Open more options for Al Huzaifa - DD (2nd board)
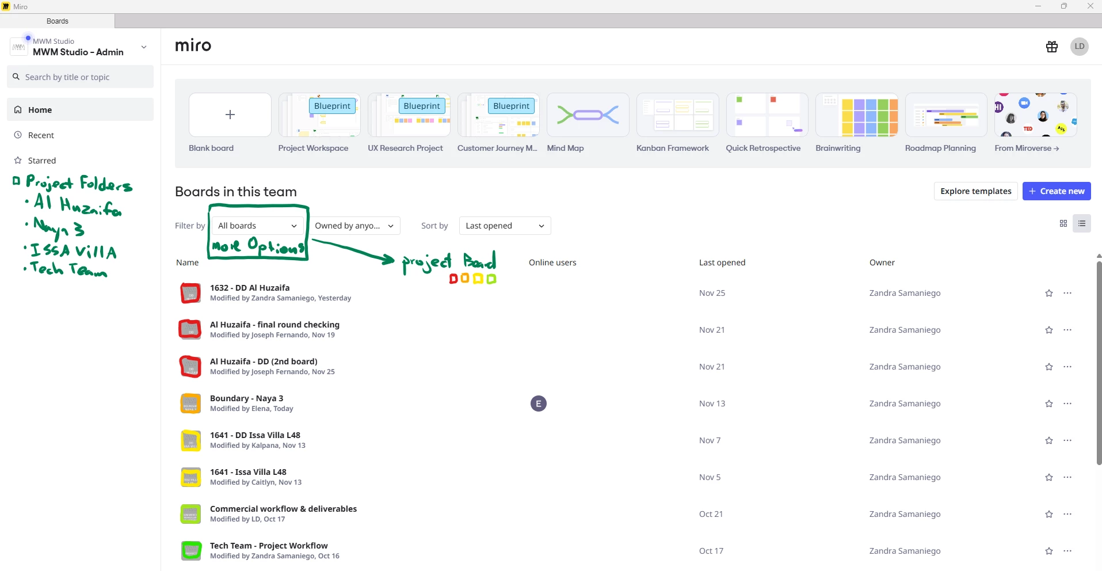The width and height of the screenshot is (1102, 571). point(1067,367)
